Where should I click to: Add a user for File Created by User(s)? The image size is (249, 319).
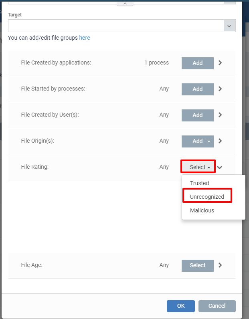click(x=198, y=115)
